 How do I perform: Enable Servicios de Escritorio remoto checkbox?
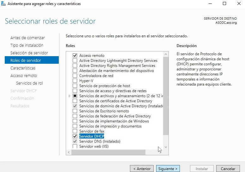pyautogui.click(x=75, y=111)
